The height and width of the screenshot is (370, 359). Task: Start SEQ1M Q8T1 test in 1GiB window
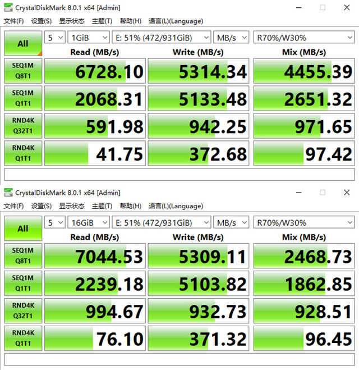[x=23, y=71]
